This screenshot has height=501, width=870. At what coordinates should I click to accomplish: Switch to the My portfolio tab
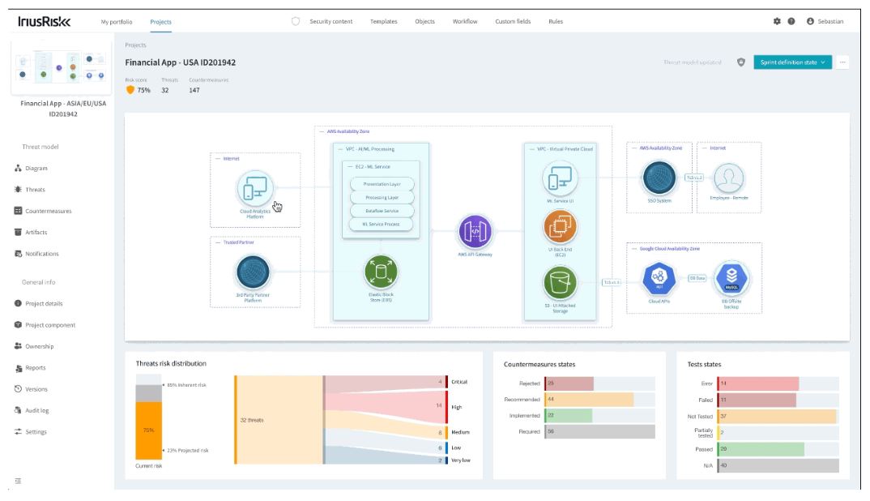tap(117, 22)
